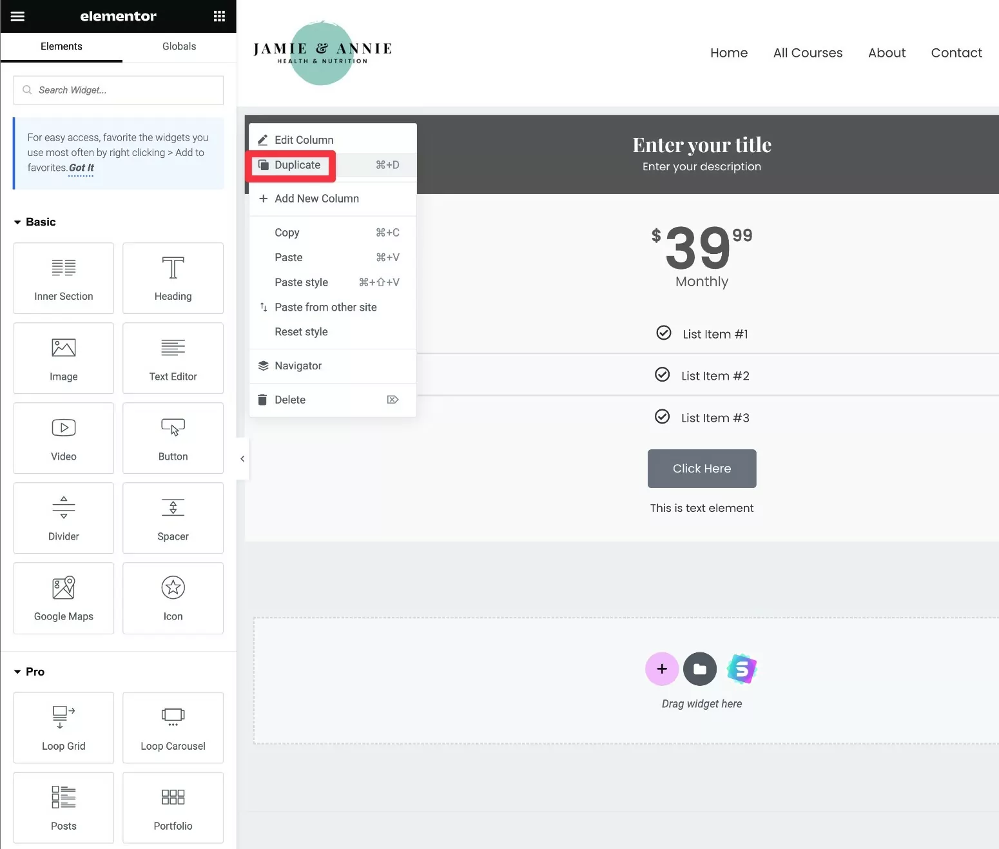Open the Elementor hamburger menu
Viewport: 999px width, 849px height.
coord(17,16)
